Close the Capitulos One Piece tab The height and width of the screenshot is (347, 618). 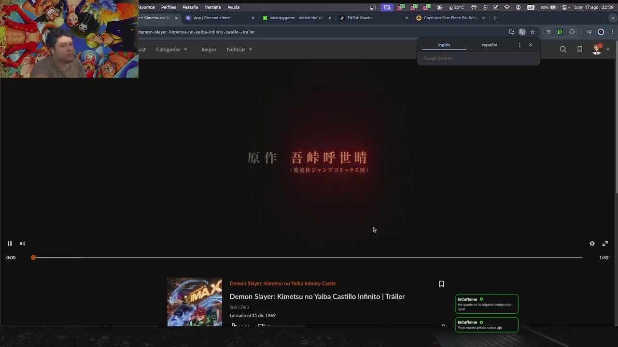(483, 18)
